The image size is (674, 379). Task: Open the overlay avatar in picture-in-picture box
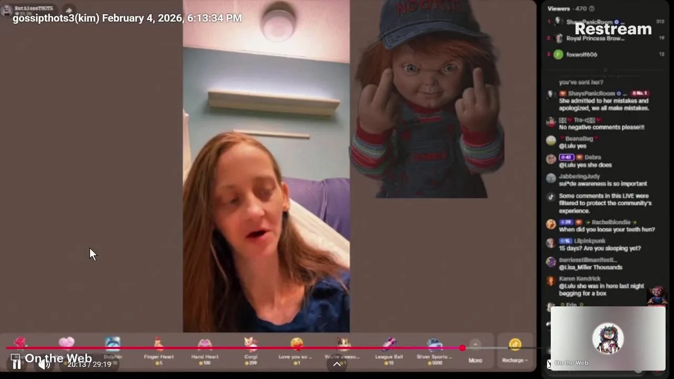(608, 338)
